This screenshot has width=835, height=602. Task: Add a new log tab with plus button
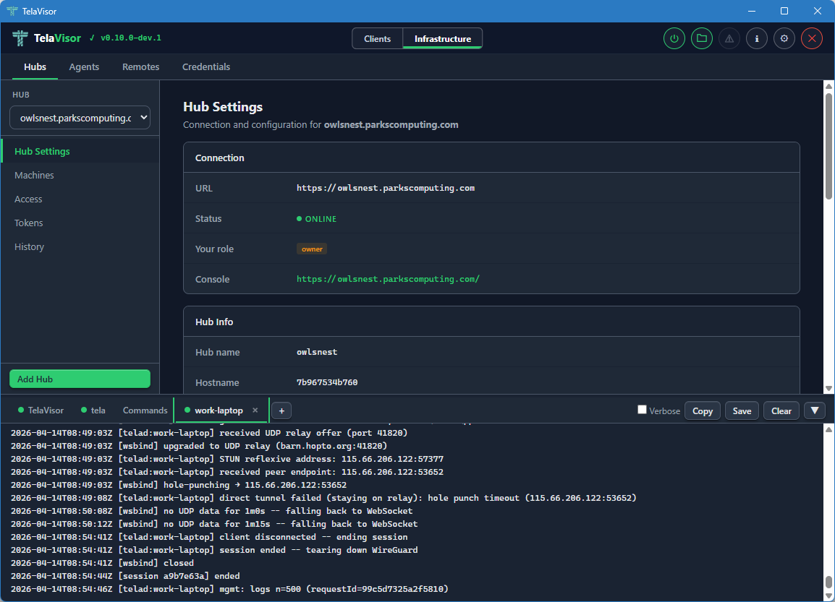281,410
